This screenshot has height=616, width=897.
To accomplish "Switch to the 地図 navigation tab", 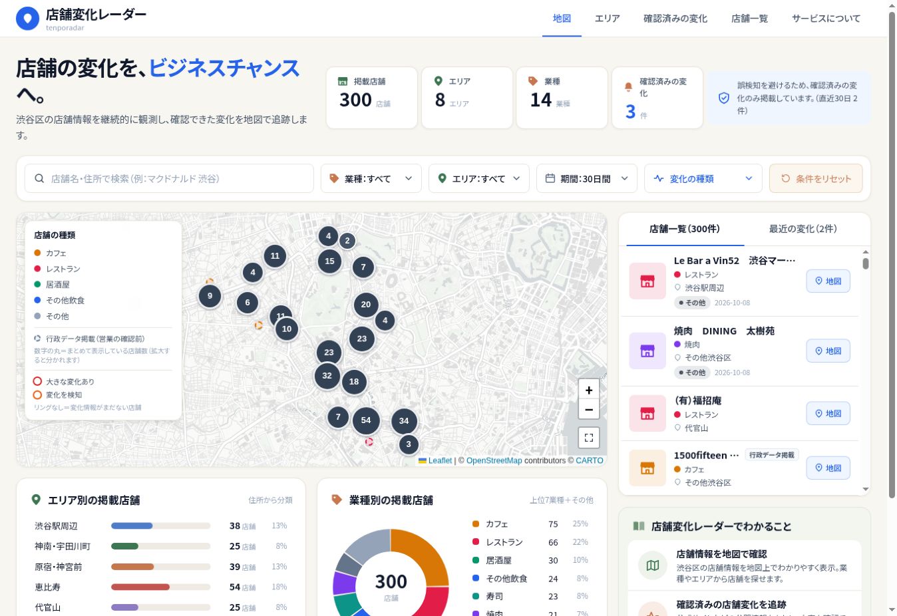I will point(562,19).
